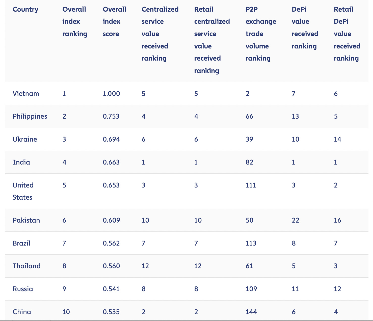
Task: Click Brazil's index score 0.562
Action: (x=111, y=243)
